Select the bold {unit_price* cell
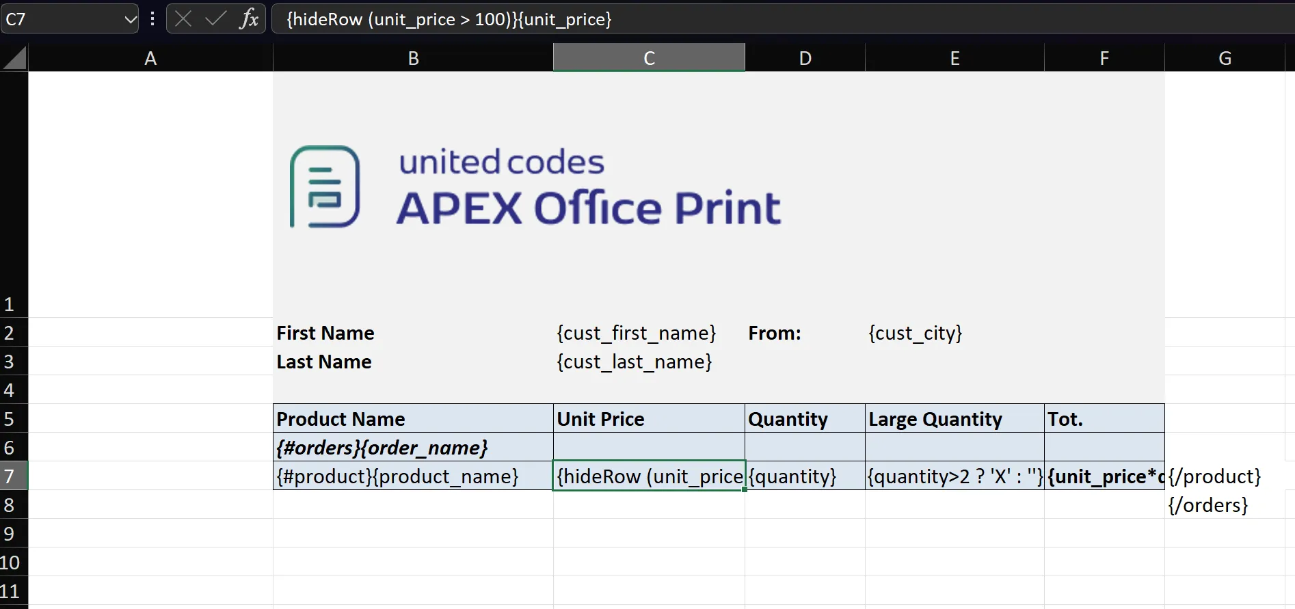The width and height of the screenshot is (1295, 609). [x=1104, y=476]
